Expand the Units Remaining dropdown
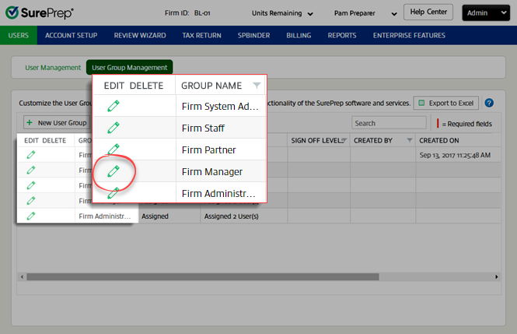The image size is (517, 334). point(310,14)
